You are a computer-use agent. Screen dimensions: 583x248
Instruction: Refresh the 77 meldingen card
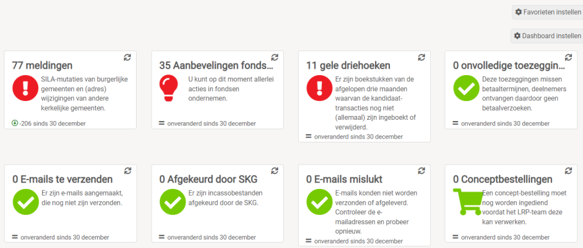tap(128, 57)
